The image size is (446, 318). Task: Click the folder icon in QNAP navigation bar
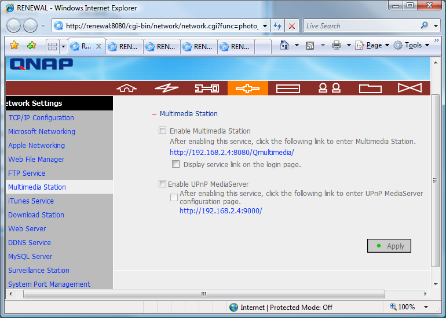click(x=370, y=88)
